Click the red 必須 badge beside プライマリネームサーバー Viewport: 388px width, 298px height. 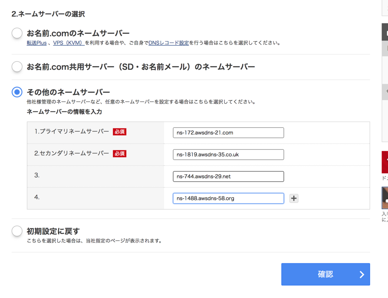(119, 132)
